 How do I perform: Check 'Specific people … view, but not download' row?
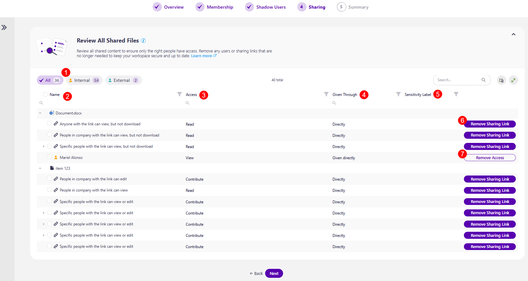coord(49,146)
